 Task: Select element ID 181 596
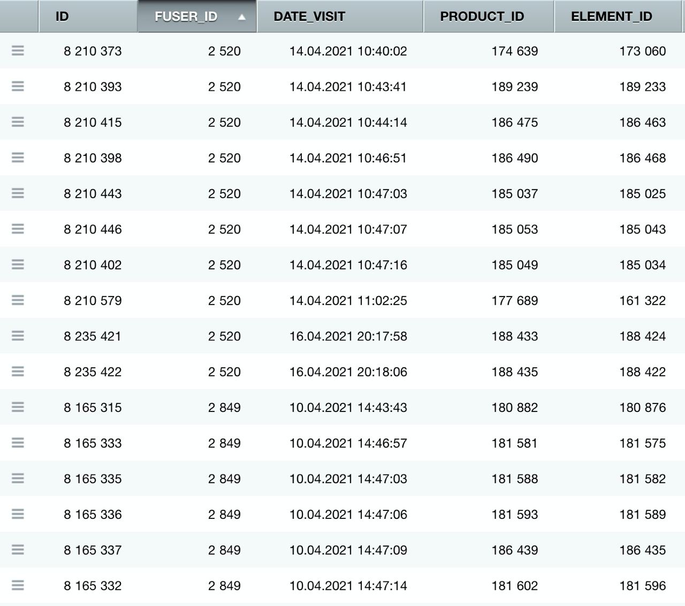pos(643,586)
